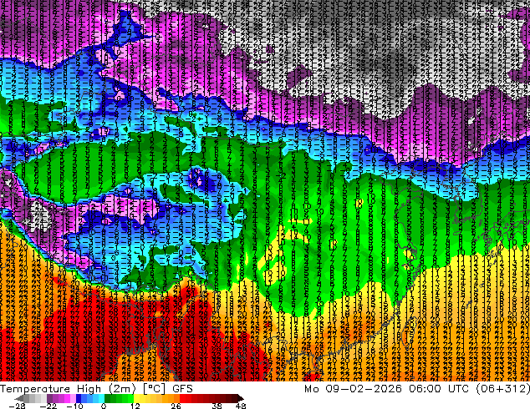Click the (06+312) forecast hour text
530x409 pixels.
pos(503,389)
